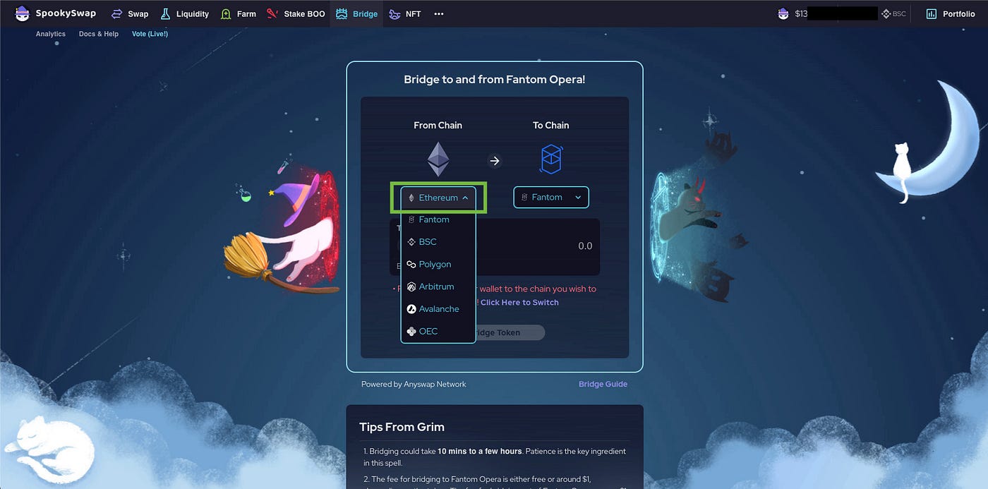Screen dimensions: 988x489
Task: Click the Liquidity flask icon
Action: click(x=165, y=13)
